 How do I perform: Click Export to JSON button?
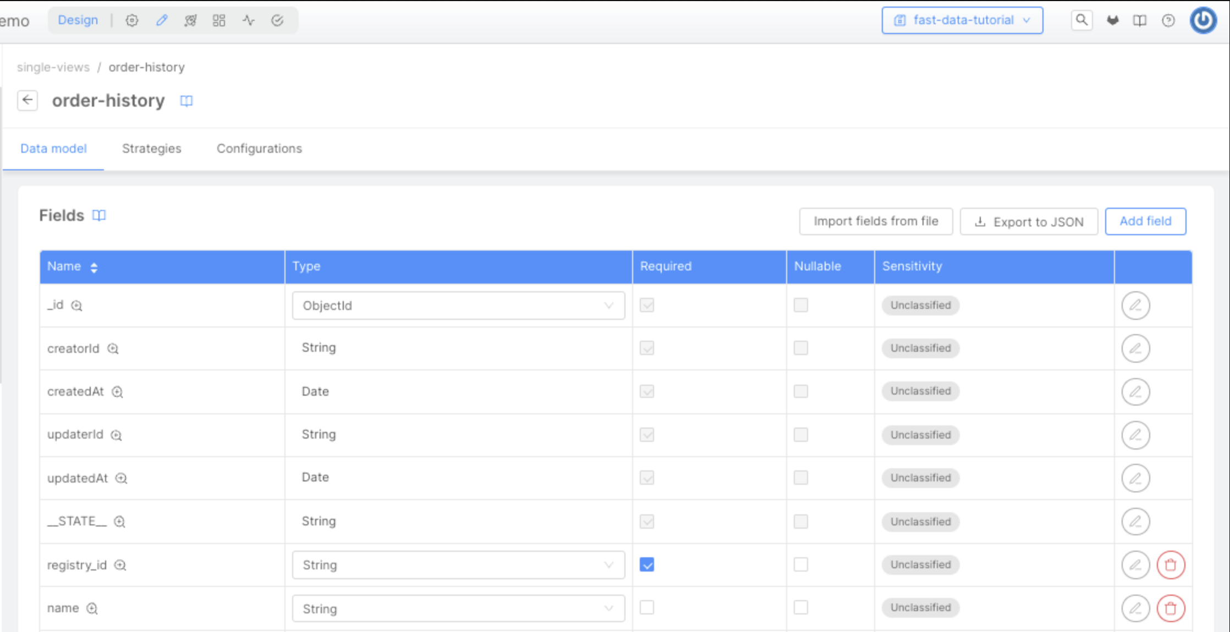point(1029,221)
